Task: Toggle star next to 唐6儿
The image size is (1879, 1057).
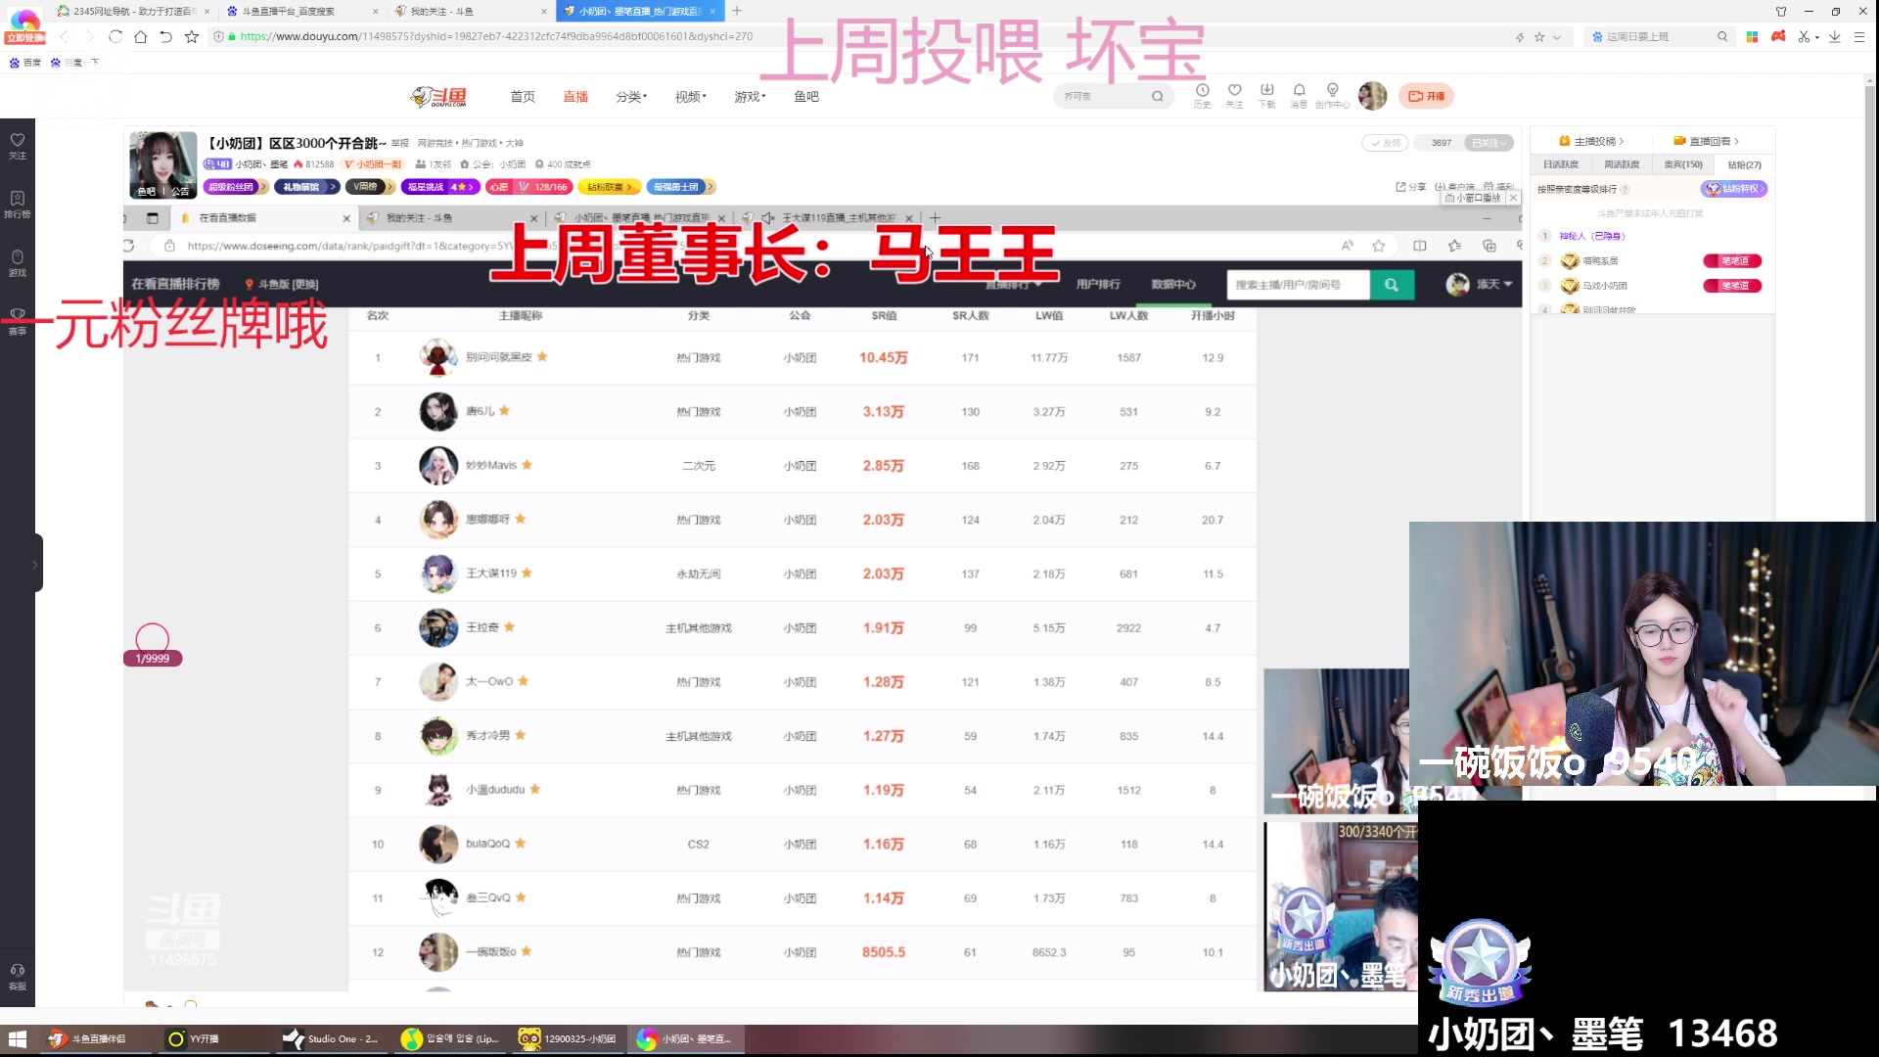Action: point(504,411)
